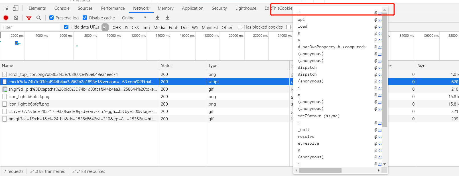Sort requests by the Status column header
The image size is (459, 176).
(166, 66)
